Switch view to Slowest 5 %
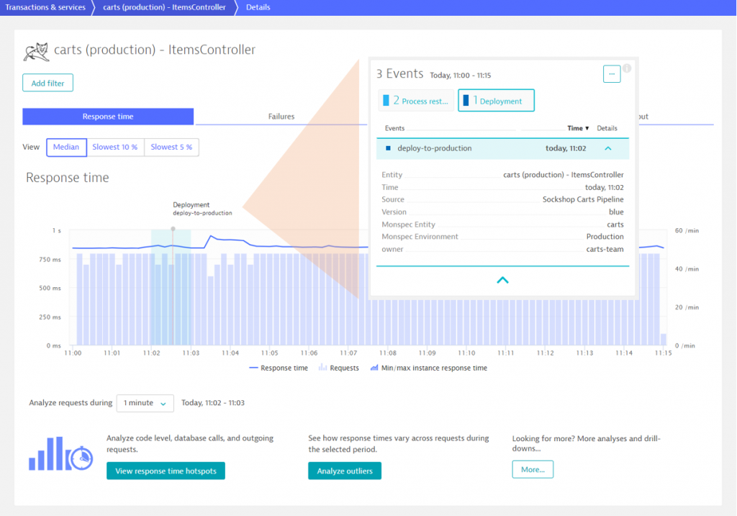The height and width of the screenshot is (516, 737). click(x=171, y=147)
